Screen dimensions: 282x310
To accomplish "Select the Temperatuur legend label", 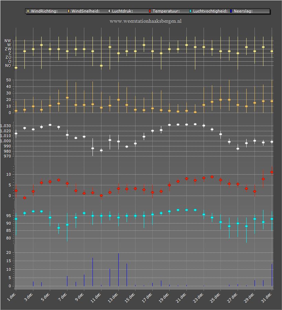I will pos(166,11).
